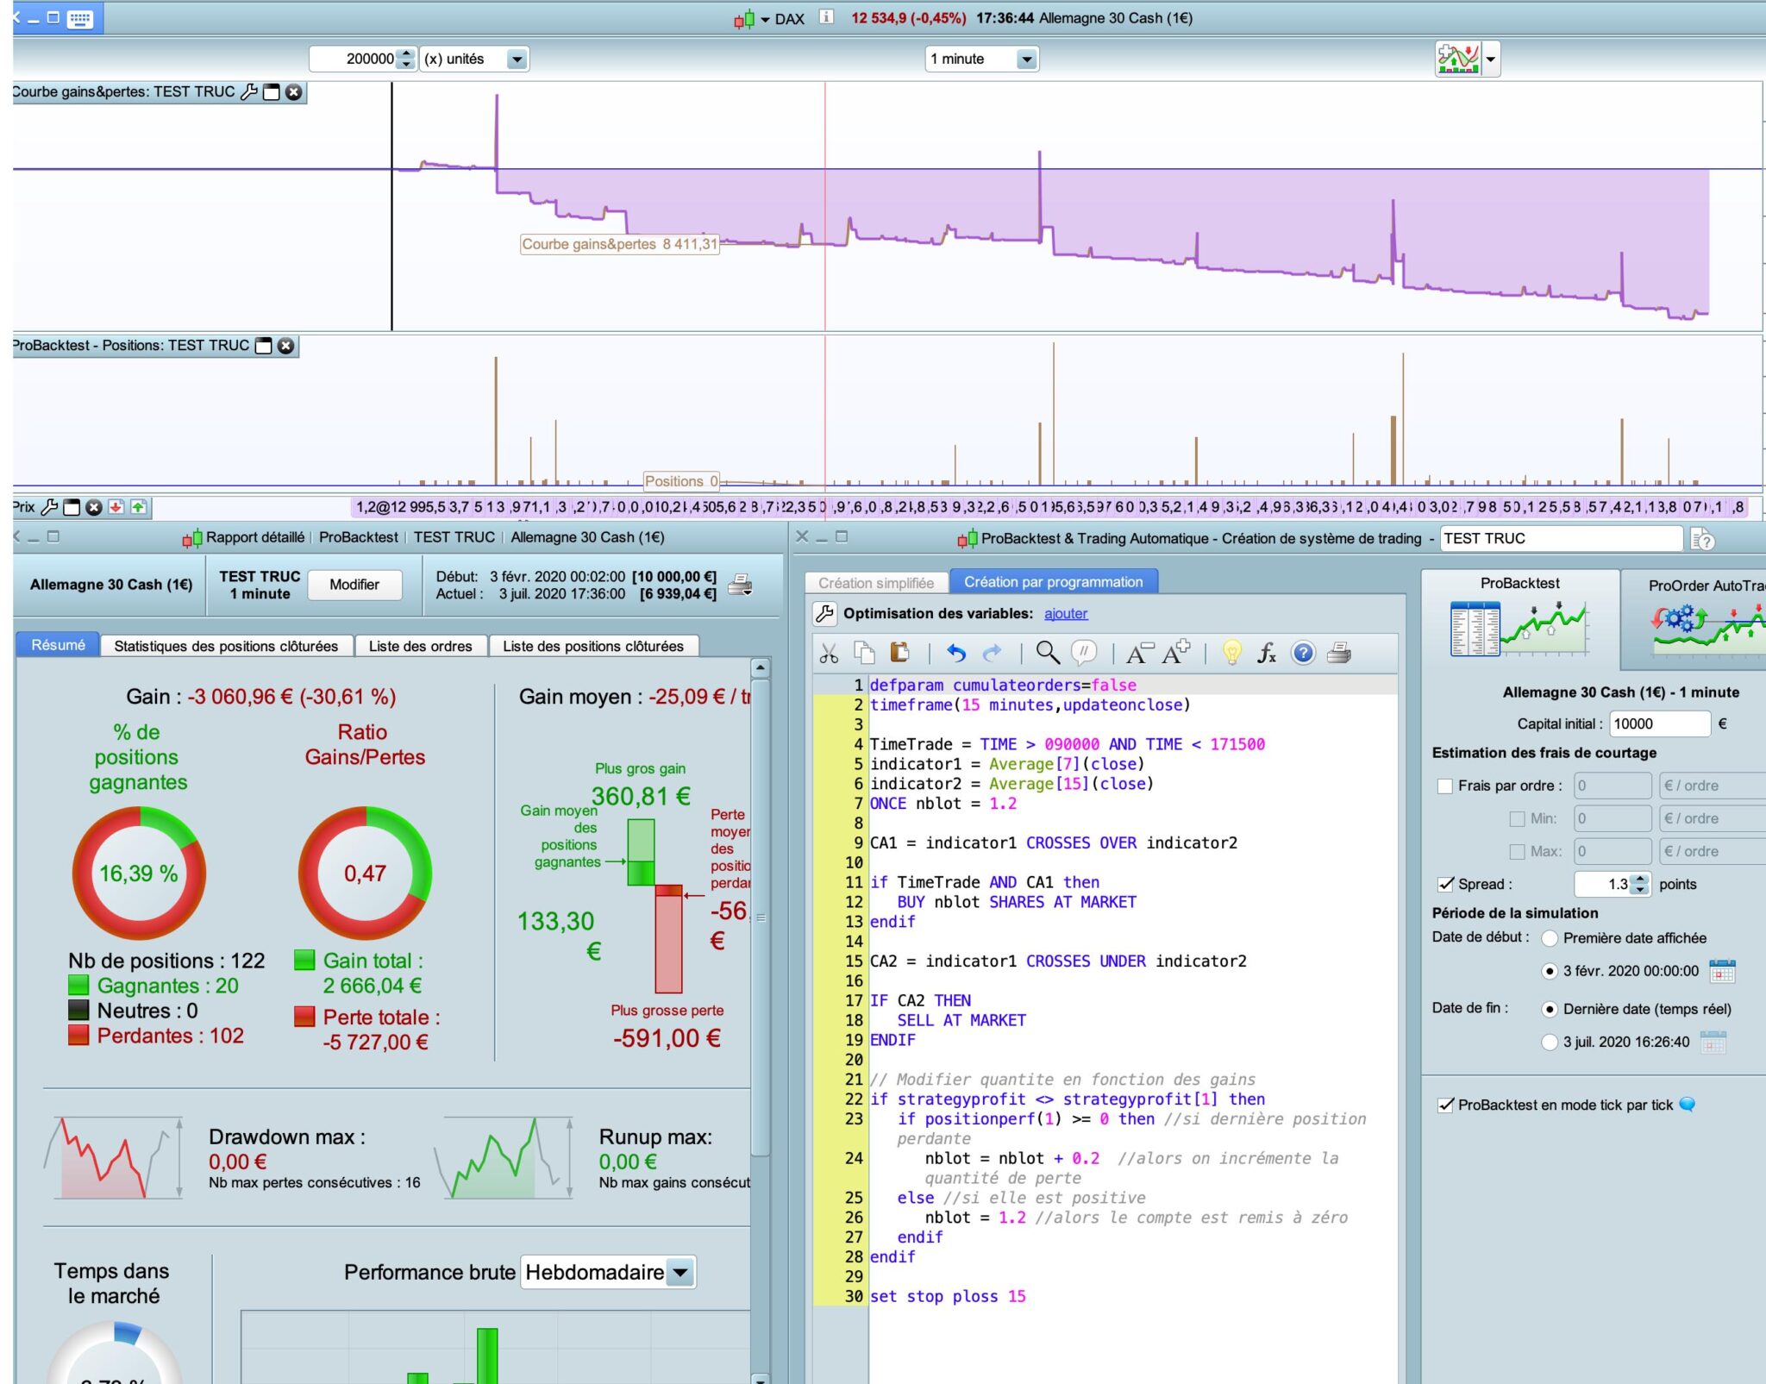Click the Capital initial input field
Viewport: 1766px width, 1384px height.
pyautogui.click(x=1658, y=723)
